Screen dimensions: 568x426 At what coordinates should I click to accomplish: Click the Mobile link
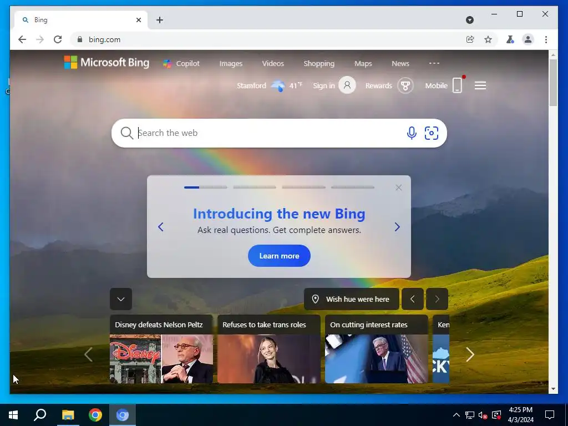point(436,86)
